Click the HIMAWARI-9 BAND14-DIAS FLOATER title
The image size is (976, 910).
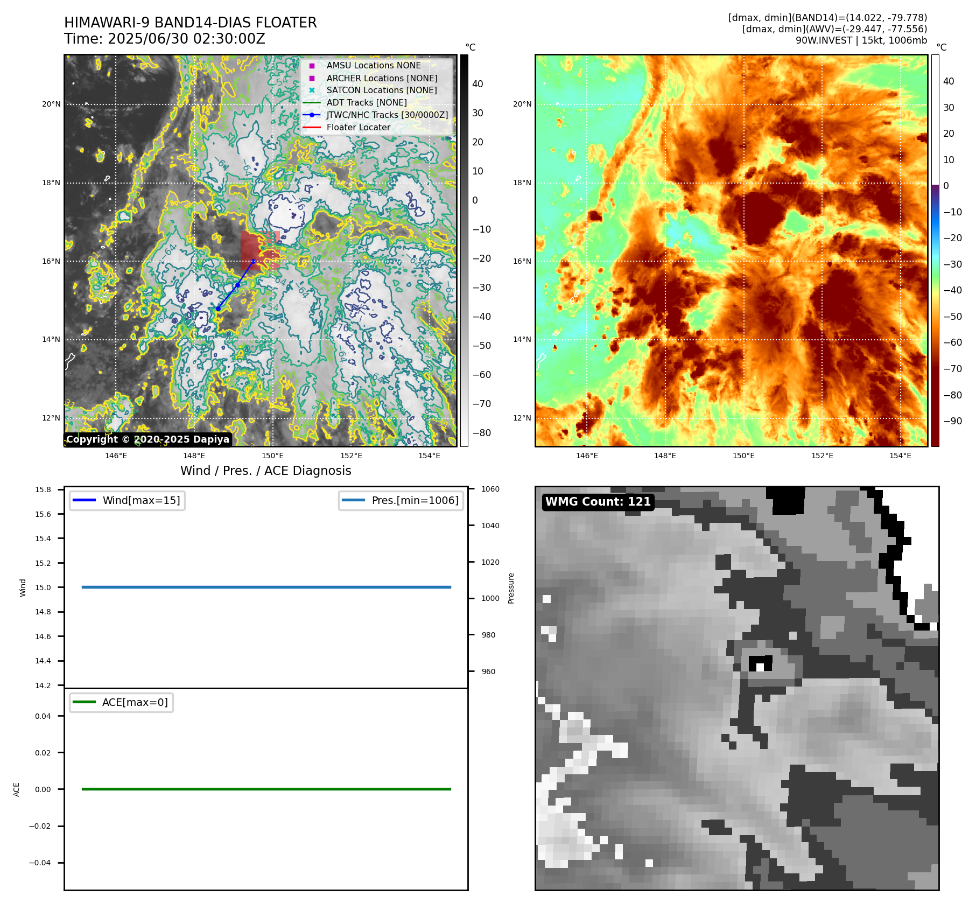pyautogui.click(x=190, y=23)
